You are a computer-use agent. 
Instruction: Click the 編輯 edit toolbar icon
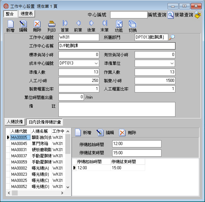[23, 24]
